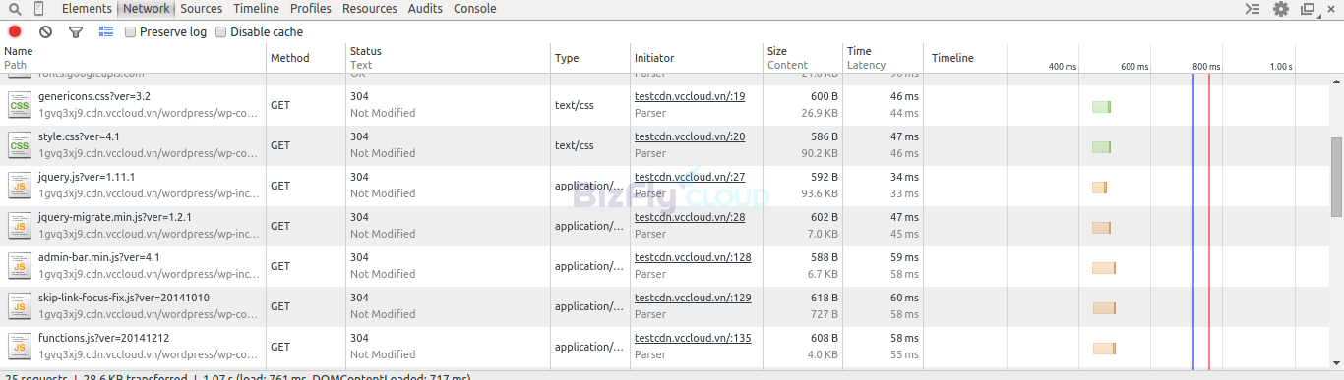This screenshot has height=380, width=1344.
Task: Open DevTools settings gear
Action: pyautogui.click(x=1281, y=9)
